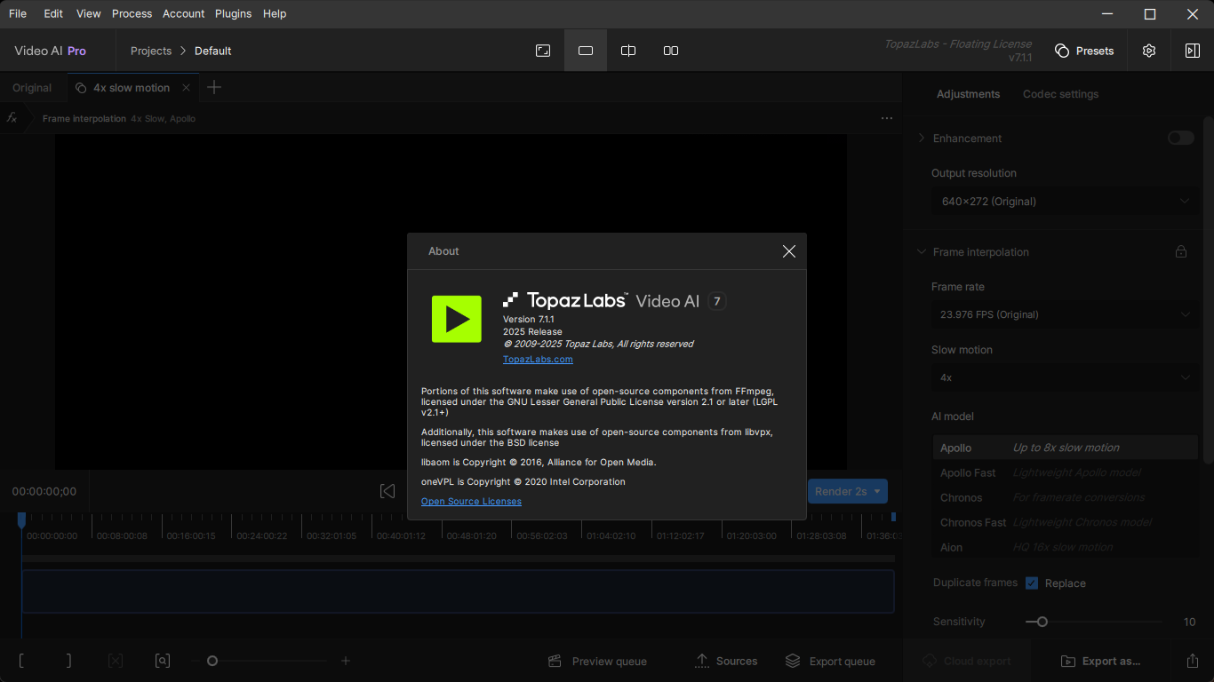Toggle the right sidebar panel icon
This screenshot has width=1214, height=682.
pos(1193,51)
